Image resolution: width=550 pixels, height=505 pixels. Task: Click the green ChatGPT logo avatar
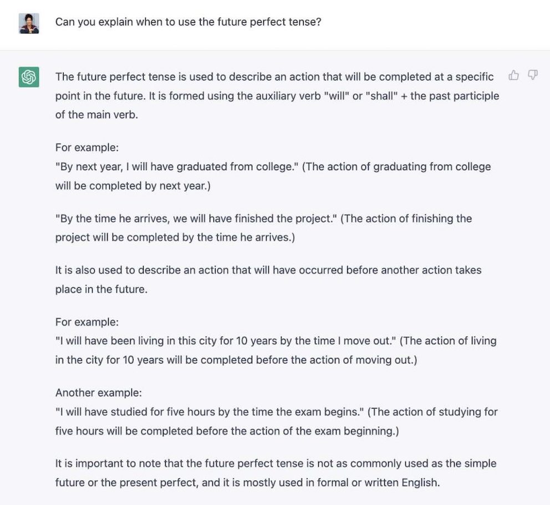(x=29, y=77)
